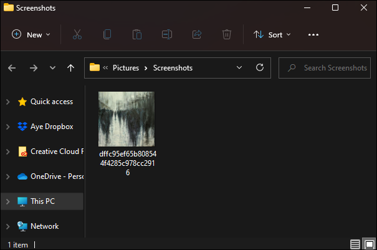Click the Paste clipboard icon
This screenshot has width=377, height=250.
[x=137, y=35]
